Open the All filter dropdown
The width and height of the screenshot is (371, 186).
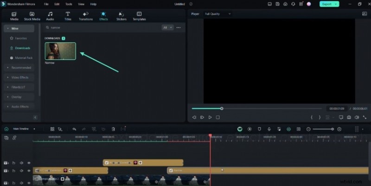167,27
